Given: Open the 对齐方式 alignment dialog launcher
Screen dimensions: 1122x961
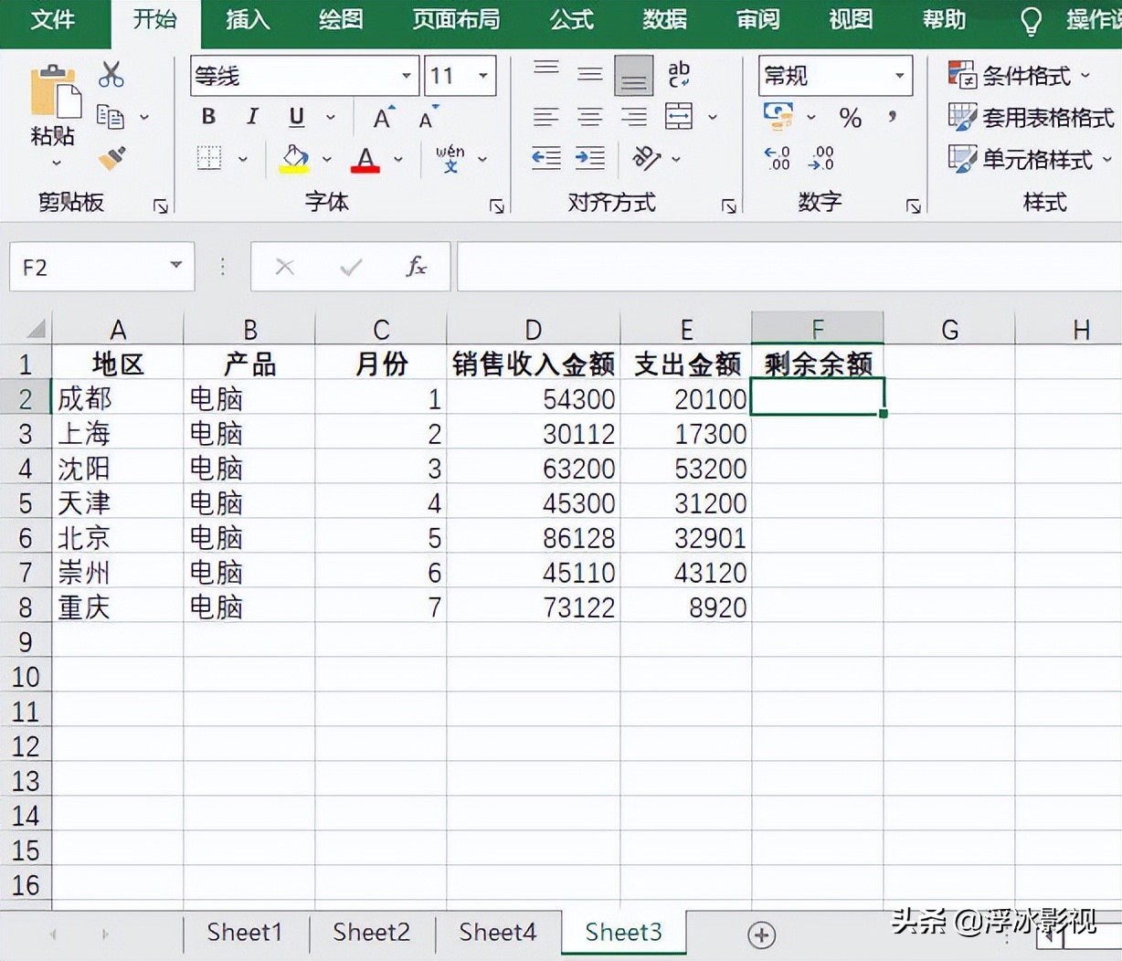Looking at the screenshot, I should 729,206.
